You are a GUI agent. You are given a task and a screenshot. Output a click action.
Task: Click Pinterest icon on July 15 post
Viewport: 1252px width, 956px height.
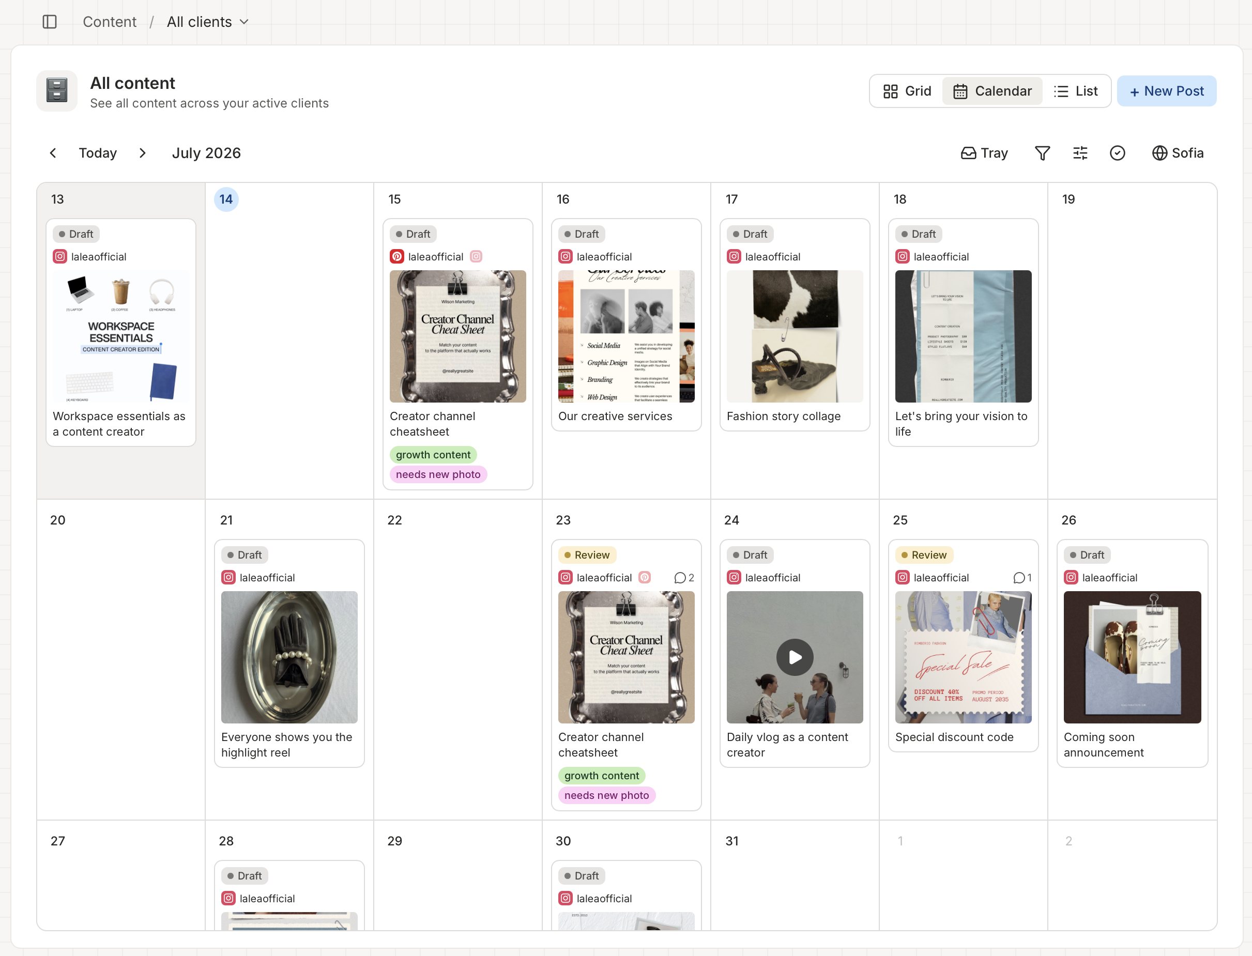click(396, 257)
